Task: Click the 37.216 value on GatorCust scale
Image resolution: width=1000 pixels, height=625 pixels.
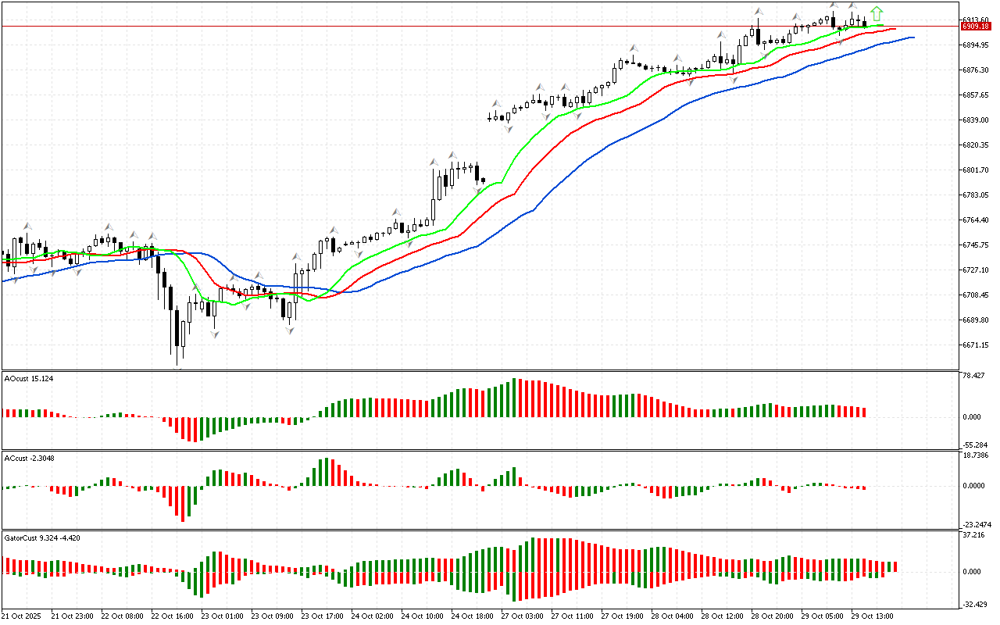Action: [974, 535]
